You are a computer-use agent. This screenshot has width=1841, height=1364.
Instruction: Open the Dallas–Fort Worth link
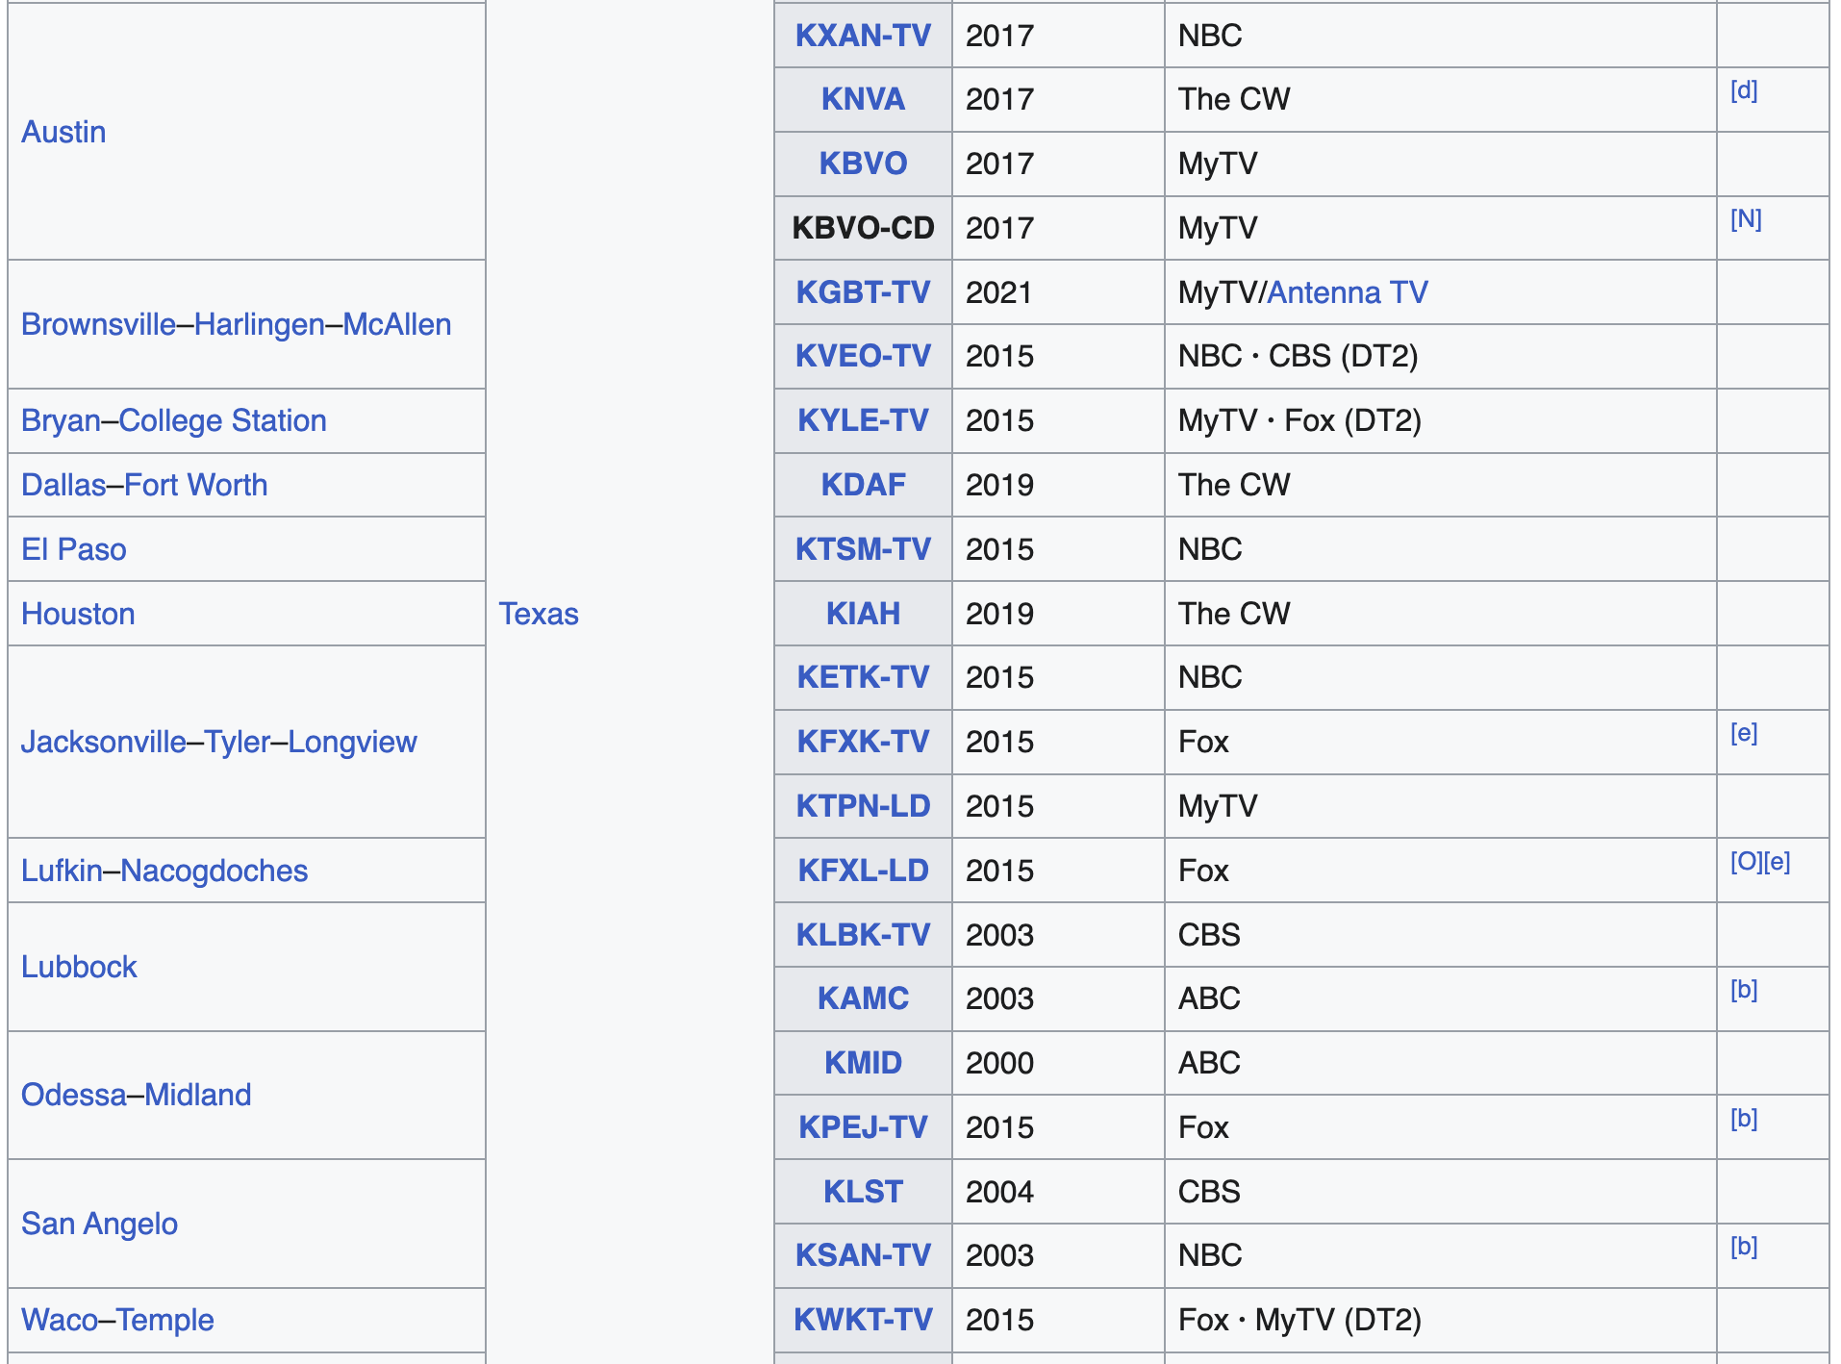(x=144, y=485)
